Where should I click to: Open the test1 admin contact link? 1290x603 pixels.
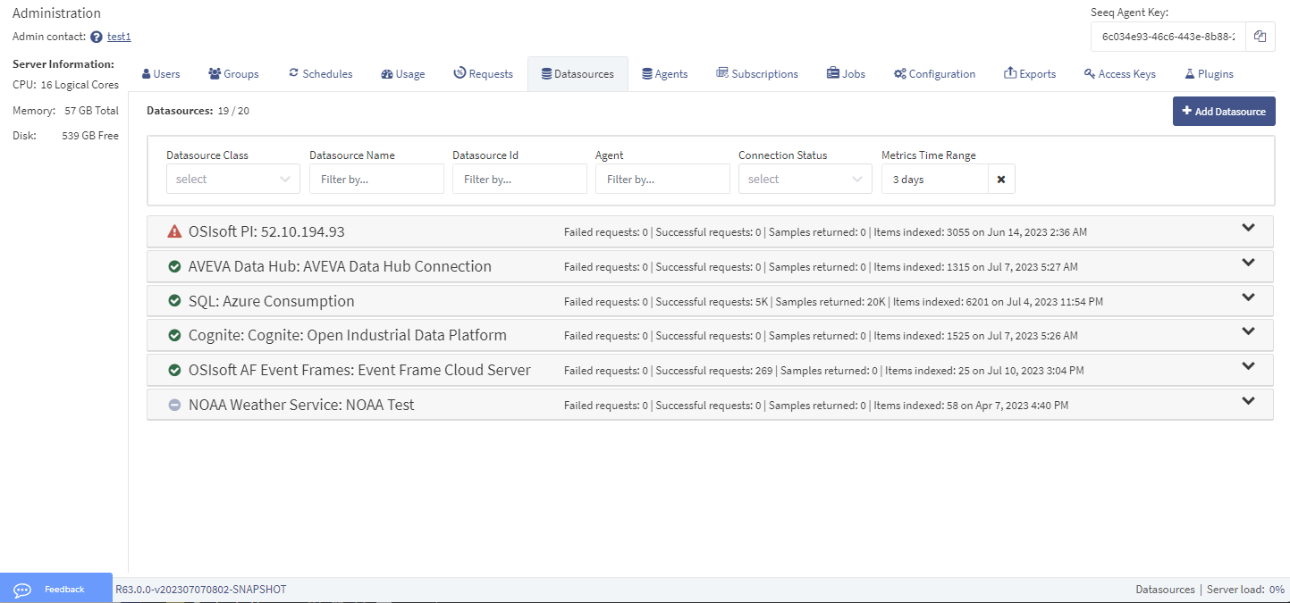coord(117,37)
